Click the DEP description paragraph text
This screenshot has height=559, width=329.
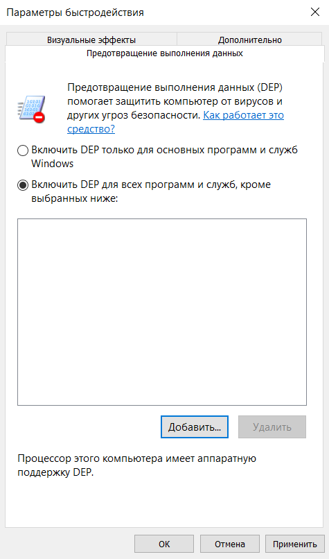click(175, 108)
